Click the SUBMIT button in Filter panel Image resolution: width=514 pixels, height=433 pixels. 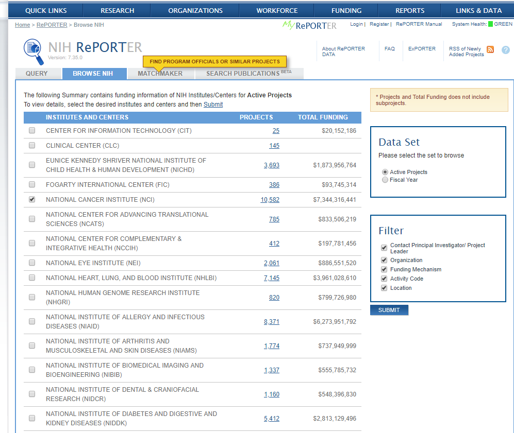click(389, 309)
